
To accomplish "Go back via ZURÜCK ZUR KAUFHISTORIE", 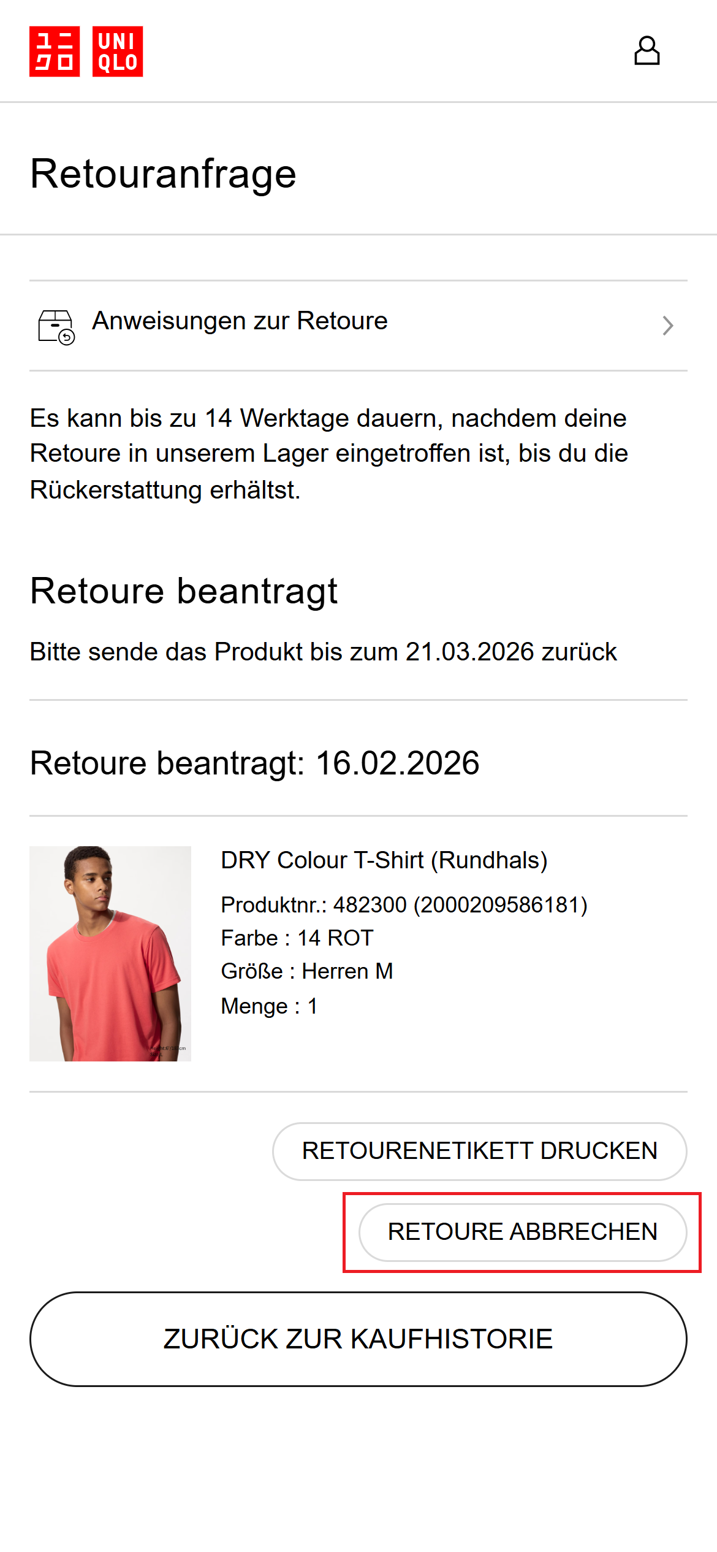I will [358, 1339].
